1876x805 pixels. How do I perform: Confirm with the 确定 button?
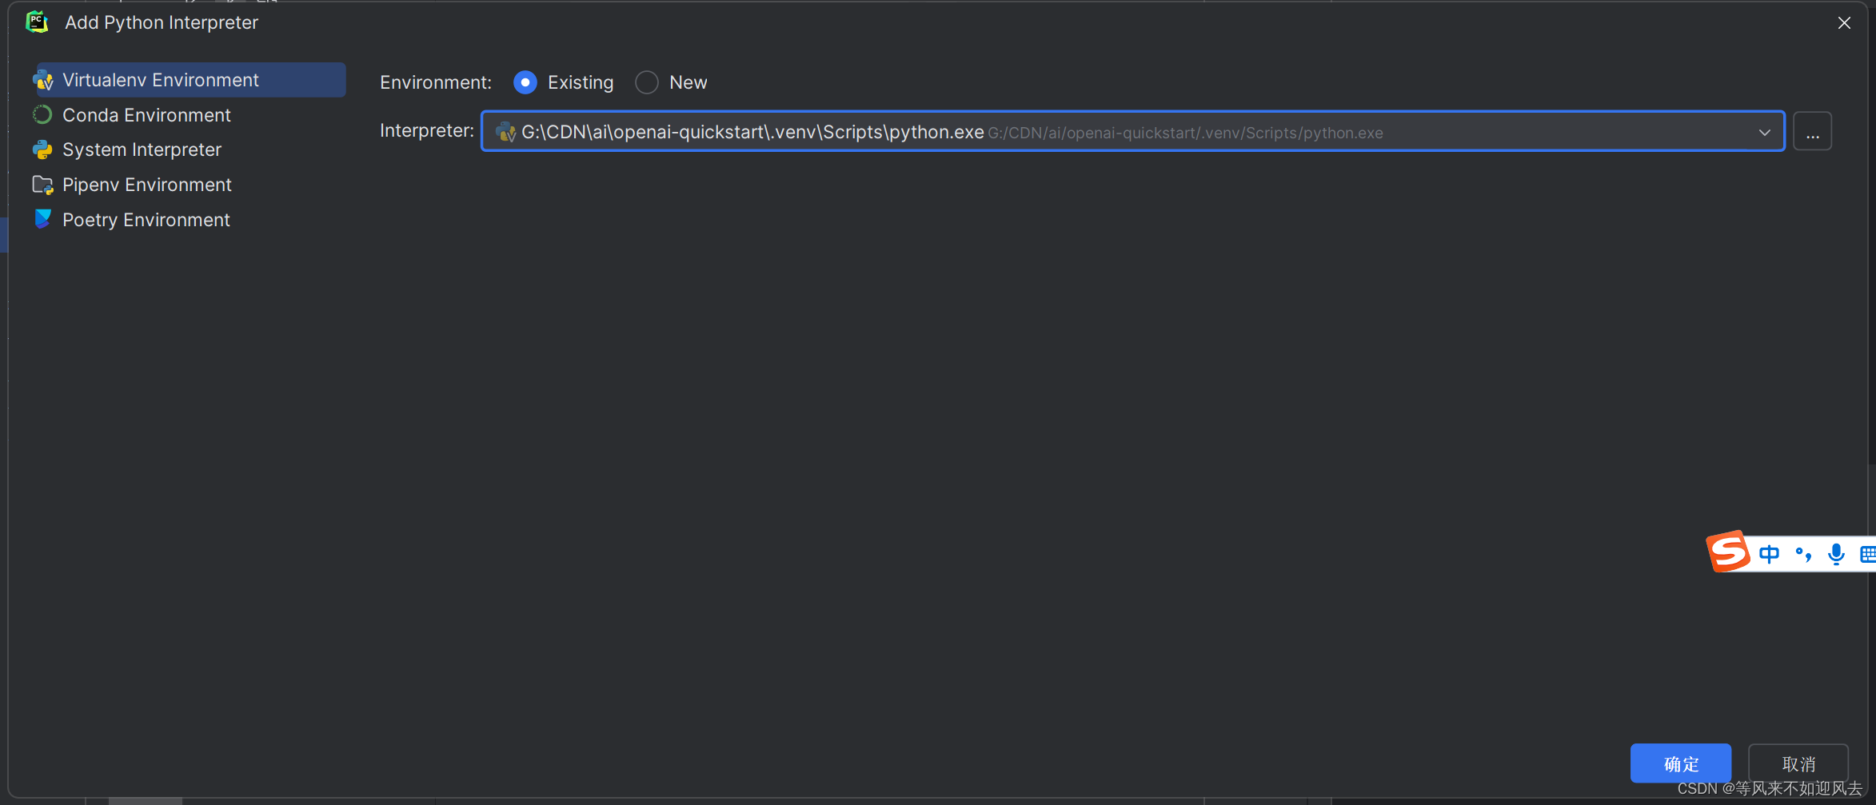1681,763
